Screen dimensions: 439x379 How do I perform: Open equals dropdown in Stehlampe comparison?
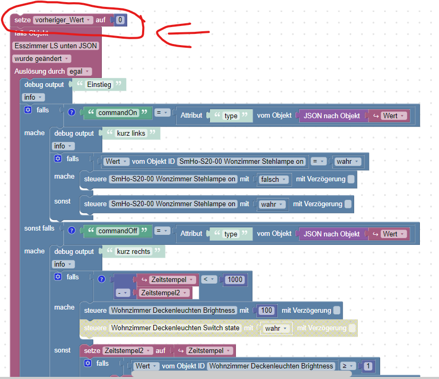point(319,161)
